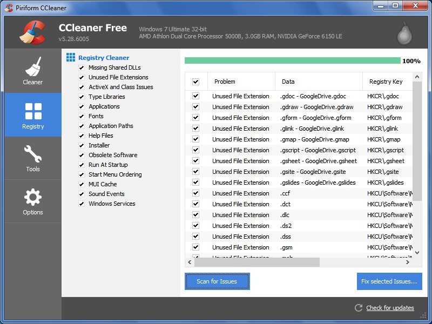Open the Tools wrench icon
Screen dimensions: 432x324
(x=33, y=154)
